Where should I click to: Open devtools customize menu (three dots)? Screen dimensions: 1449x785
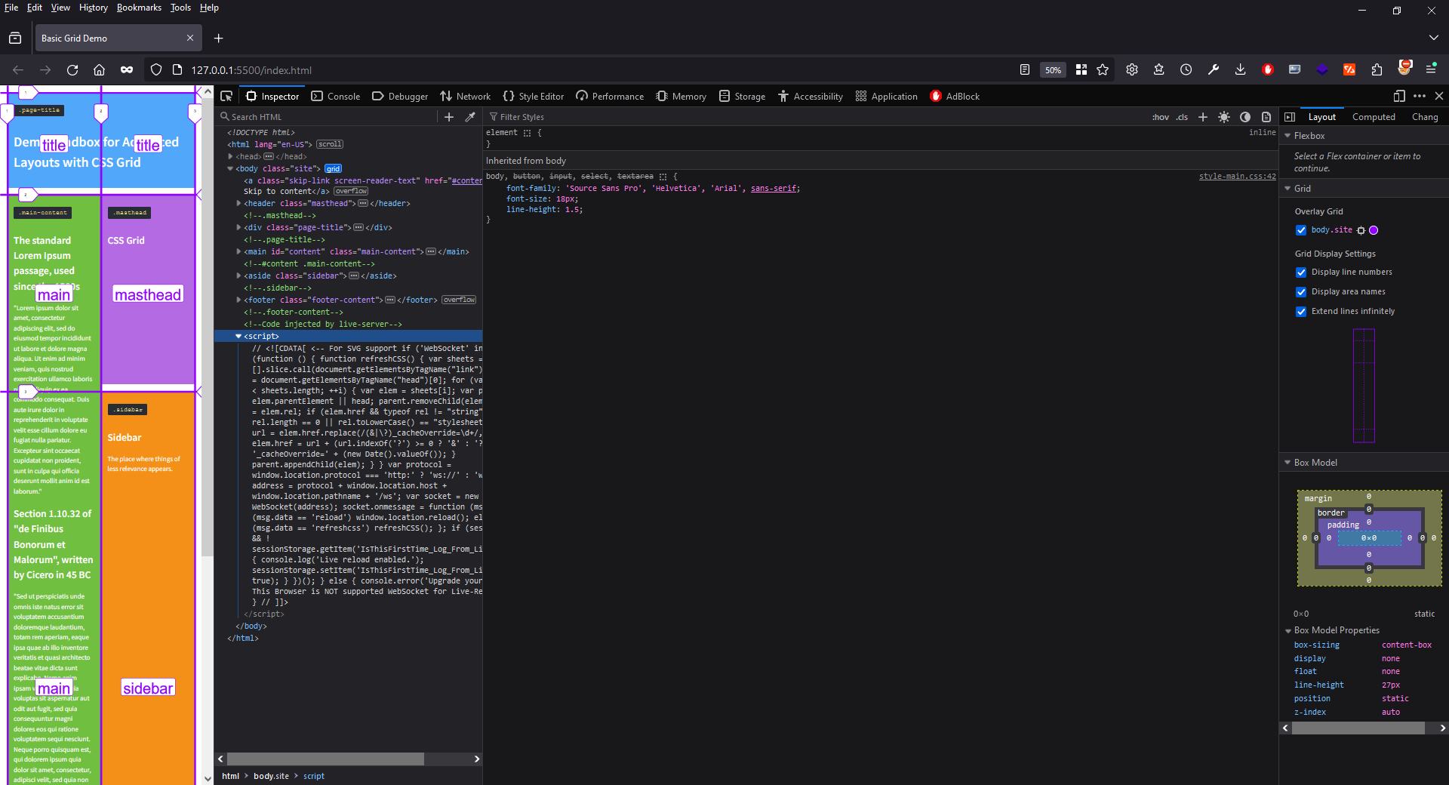click(1420, 96)
